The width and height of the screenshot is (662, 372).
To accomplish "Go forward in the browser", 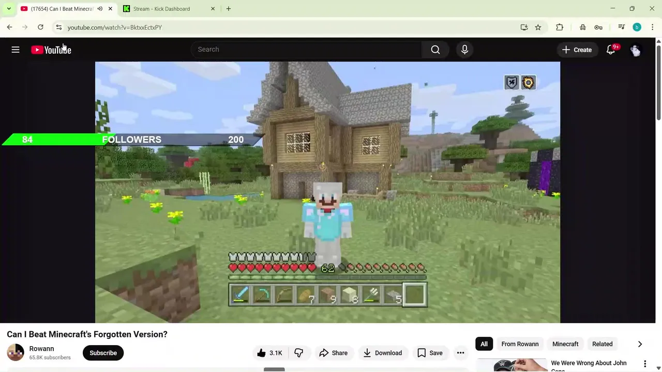I will [x=25, y=27].
